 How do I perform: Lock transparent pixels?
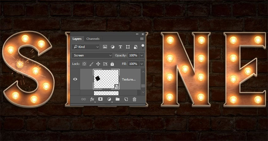point(84,64)
